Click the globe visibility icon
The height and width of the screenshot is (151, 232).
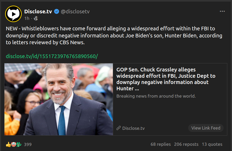(x=36, y=18)
